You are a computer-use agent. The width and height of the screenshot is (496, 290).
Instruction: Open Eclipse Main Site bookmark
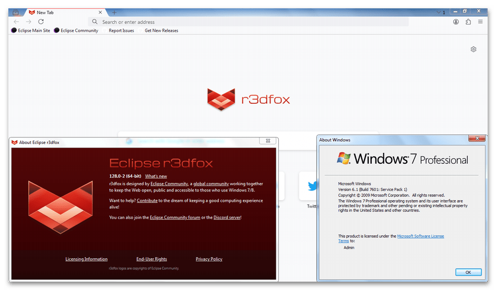click(31, 31)
